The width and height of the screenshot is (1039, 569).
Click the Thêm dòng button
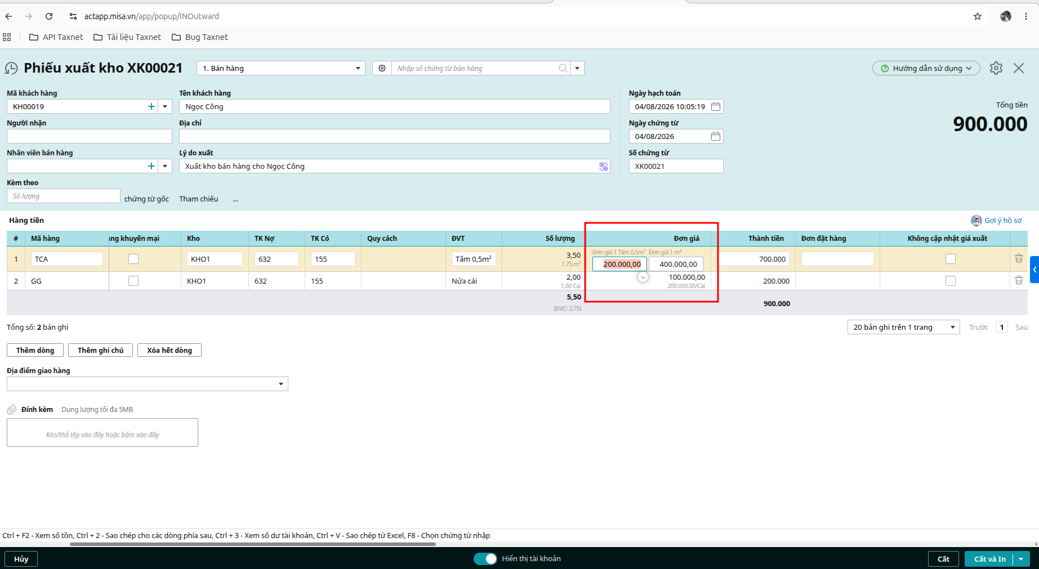tap(35, 350)
